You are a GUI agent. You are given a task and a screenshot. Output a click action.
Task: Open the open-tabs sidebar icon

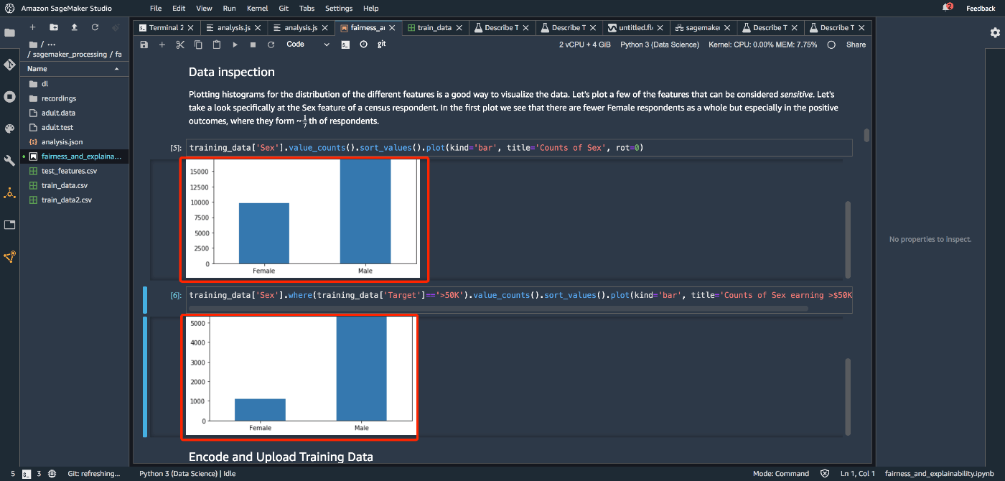(9, 225)
